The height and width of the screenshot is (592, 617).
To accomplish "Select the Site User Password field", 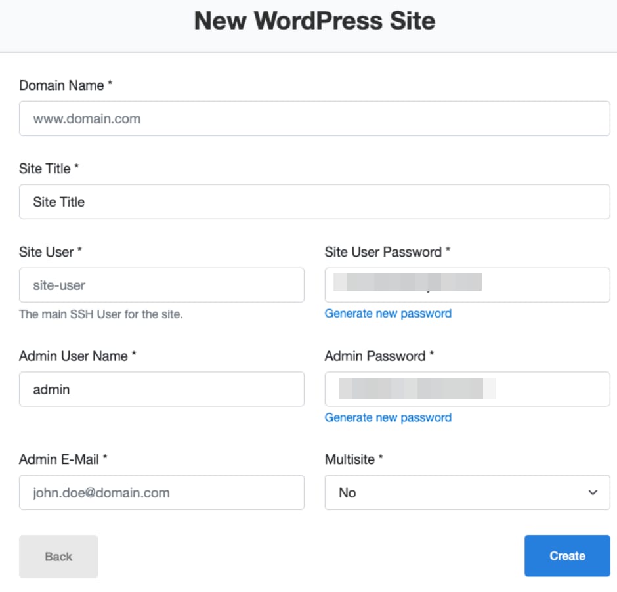I will click(466, 285).
